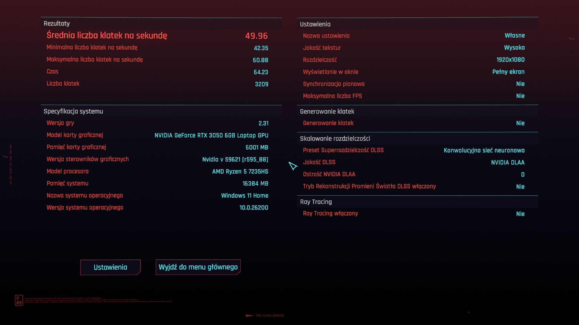The image size is (579, 325).
Task: Open the Ustawienia settings button
Action: tap(110, 267)
